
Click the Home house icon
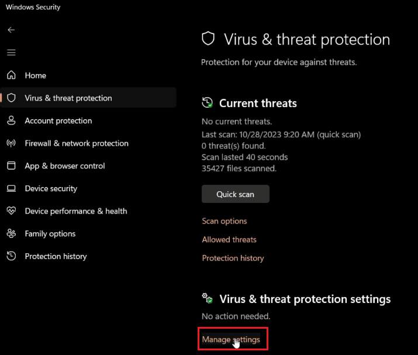(x=11, y=75)
